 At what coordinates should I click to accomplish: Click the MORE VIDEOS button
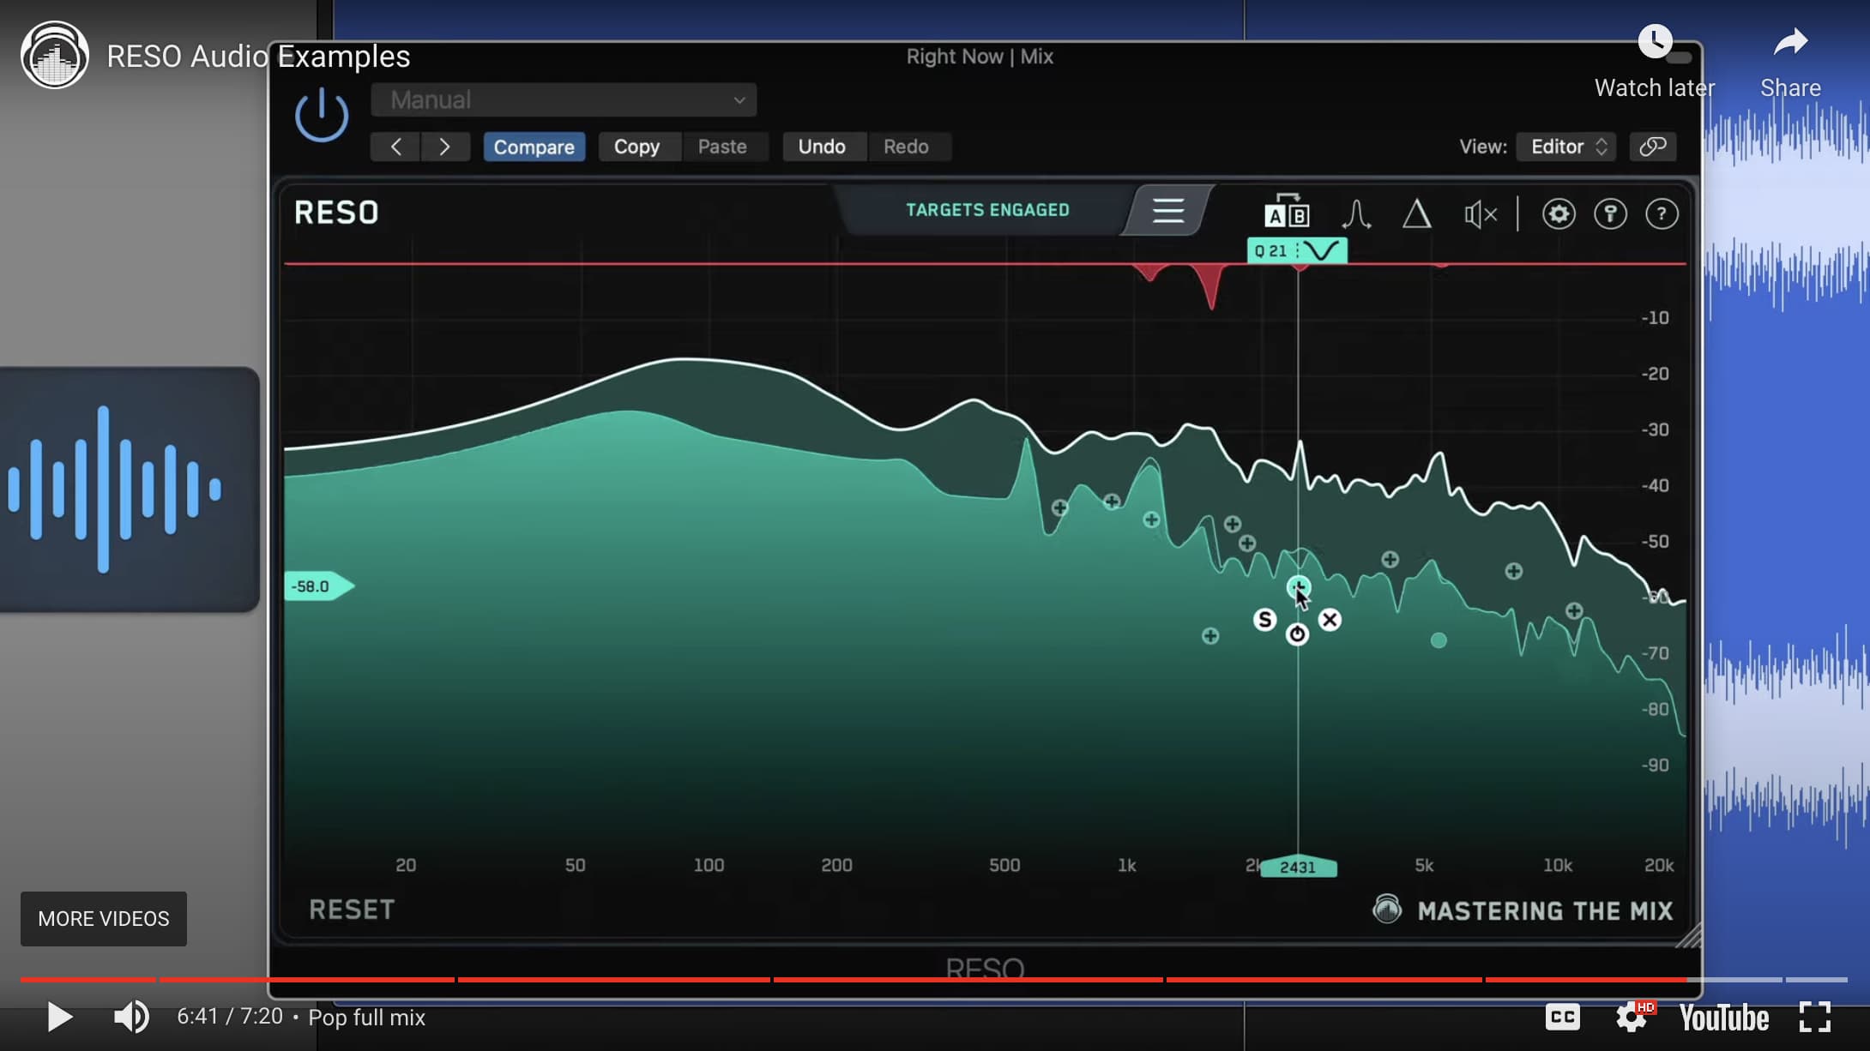pyautogui.click(x=104, y=919)
